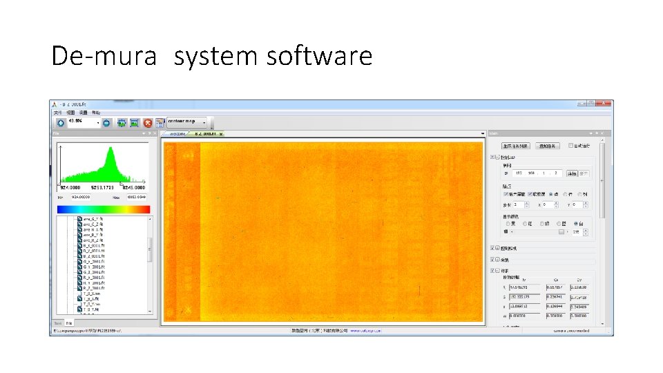Viewport: 663px width, 373px height.
Task: Open the zoom percentage dropdown showing 49.9%
Action: 98,123
